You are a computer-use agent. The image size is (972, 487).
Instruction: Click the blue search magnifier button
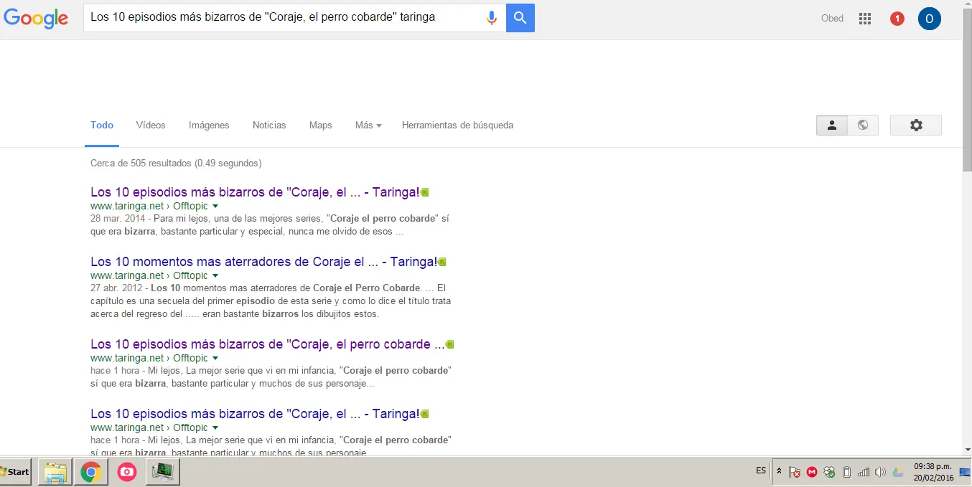point(520,18)
